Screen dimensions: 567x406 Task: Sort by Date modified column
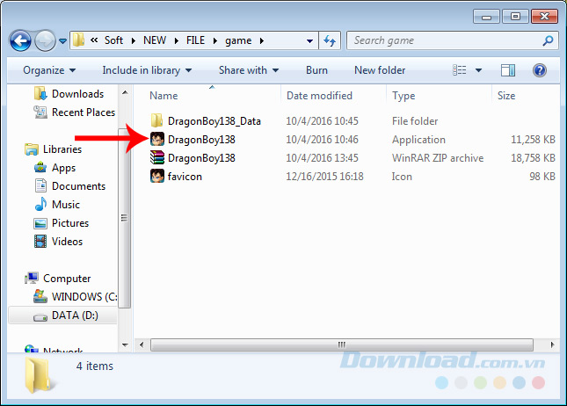[319, 96]
